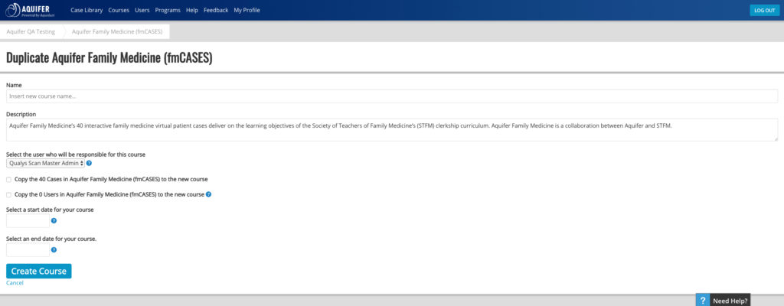Image resolution: width=784 pixels, height=306 pixels.
Task: Click the Need Help? label
Action: coord(730,301)
